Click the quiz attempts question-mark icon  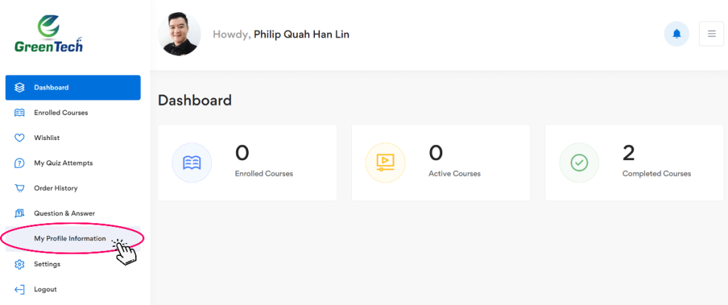[20, 163]
